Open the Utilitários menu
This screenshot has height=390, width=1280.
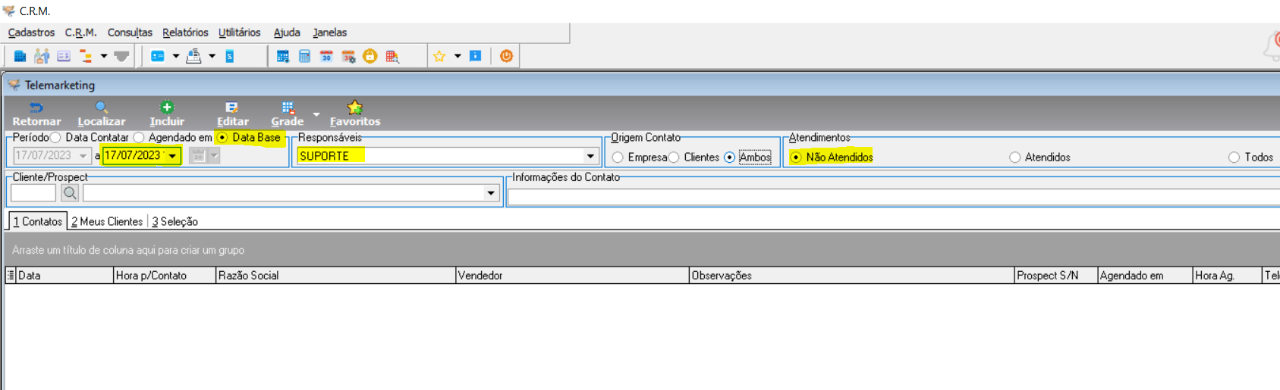[x=239, y=33]
